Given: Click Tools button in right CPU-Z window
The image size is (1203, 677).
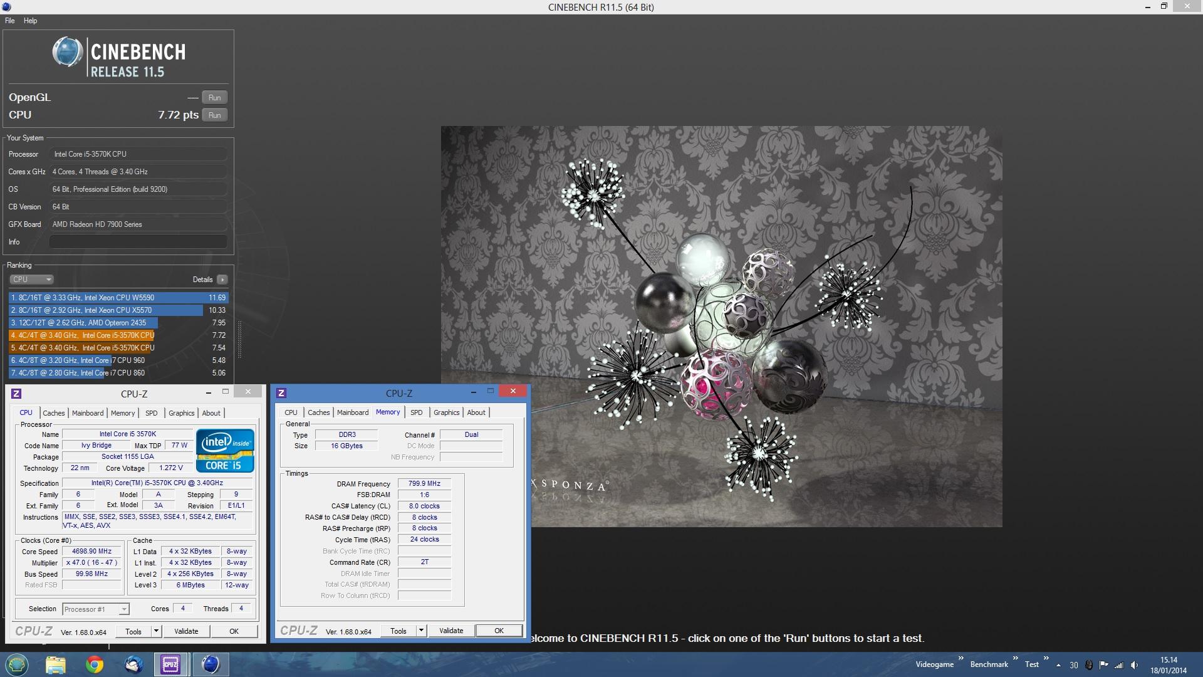Looking at the screenshot, I should 398,631.
